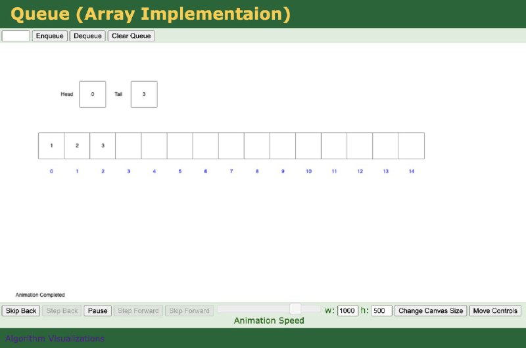Open the Algorithm Visualizations link
Image resolution: width=526 pixels, height=348 pixels.
(55, 338)
